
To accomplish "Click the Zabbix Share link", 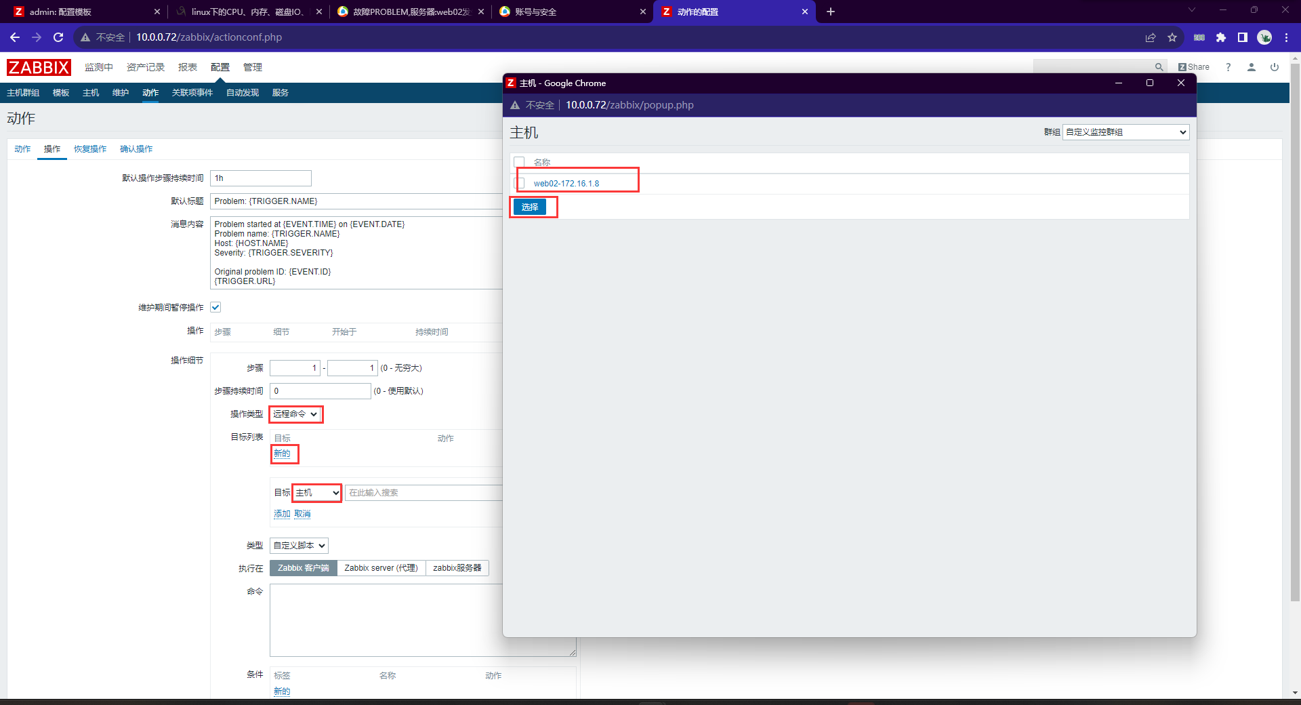I will (x=1194, y=67).
